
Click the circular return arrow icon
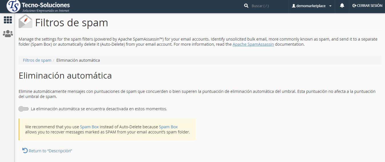(x=25, y=151)
